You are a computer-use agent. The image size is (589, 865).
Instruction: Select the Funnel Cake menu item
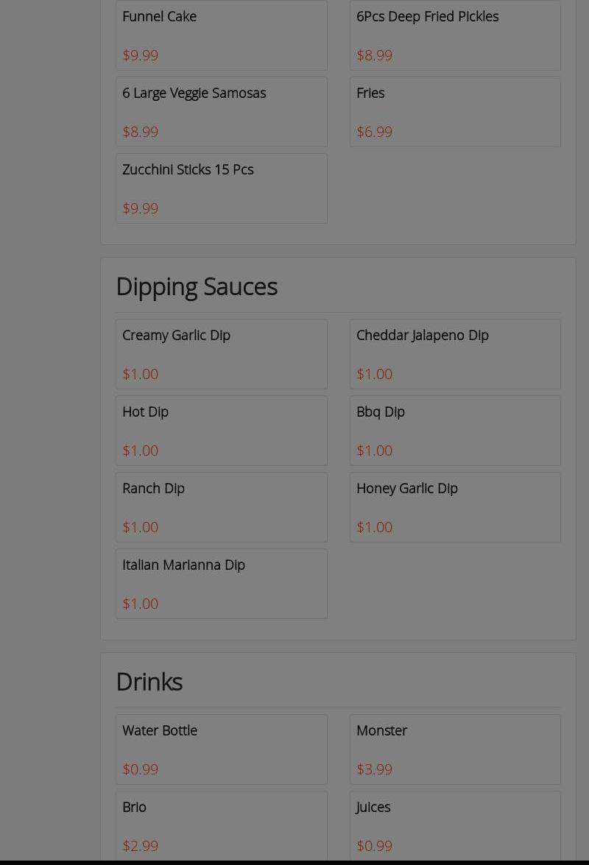tap(221, 35)
